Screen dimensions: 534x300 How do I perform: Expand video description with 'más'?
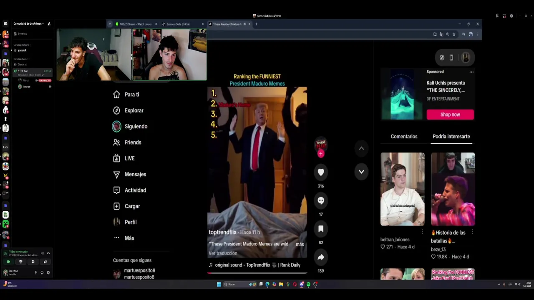[x=300, y=244]
